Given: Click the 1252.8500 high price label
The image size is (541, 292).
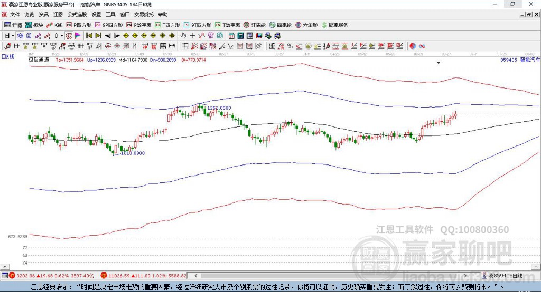Looking at the screenshot, I should pyautogui.click(x=219, y=108).
